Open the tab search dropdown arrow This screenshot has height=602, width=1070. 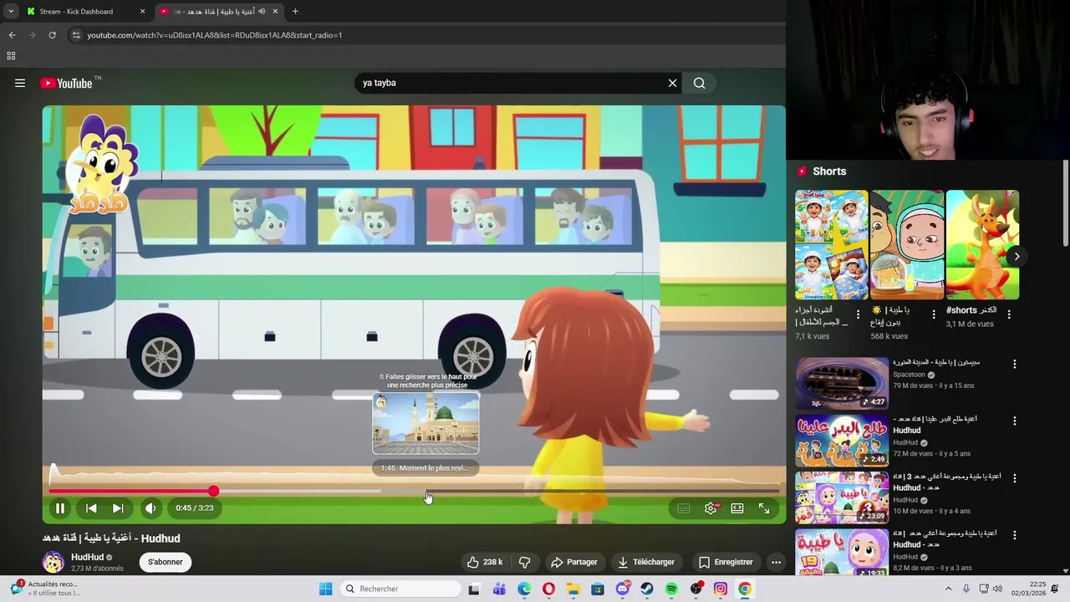tap(10, 12)
